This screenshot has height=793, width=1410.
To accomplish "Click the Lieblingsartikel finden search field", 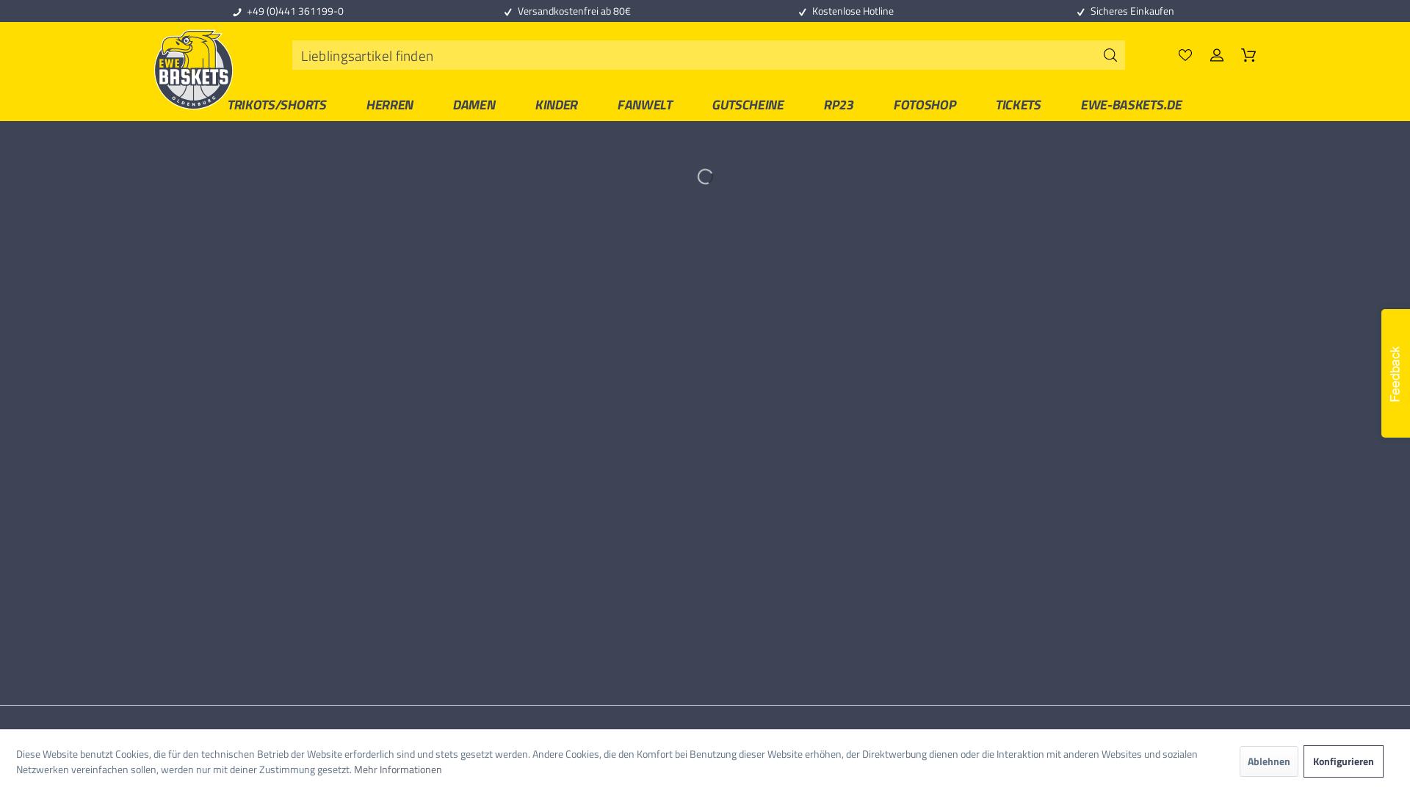I will (661, 55).
